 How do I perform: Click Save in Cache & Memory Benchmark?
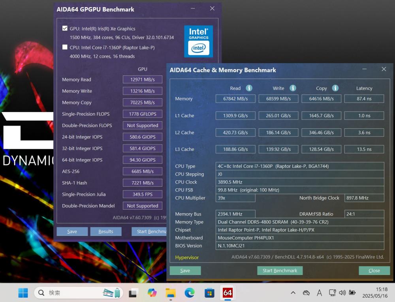(x=185, y=270)
